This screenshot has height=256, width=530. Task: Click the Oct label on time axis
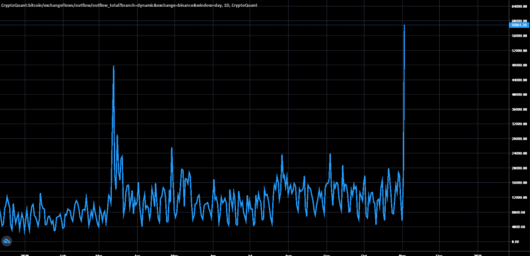(364, 254)
